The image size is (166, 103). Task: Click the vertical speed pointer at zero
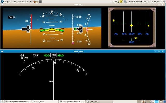[89, 29]
